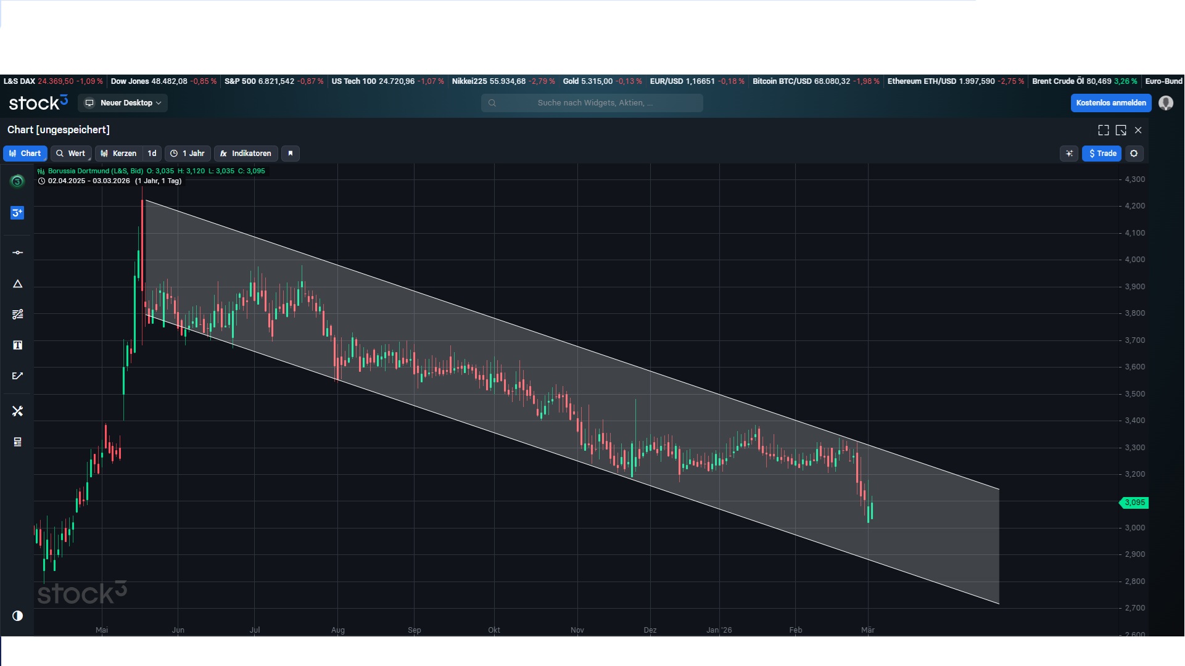This screenshot has height=666, width=1185.
Task: Click the bookmark flag toolbar icon
Action: (x=291, y=154)
